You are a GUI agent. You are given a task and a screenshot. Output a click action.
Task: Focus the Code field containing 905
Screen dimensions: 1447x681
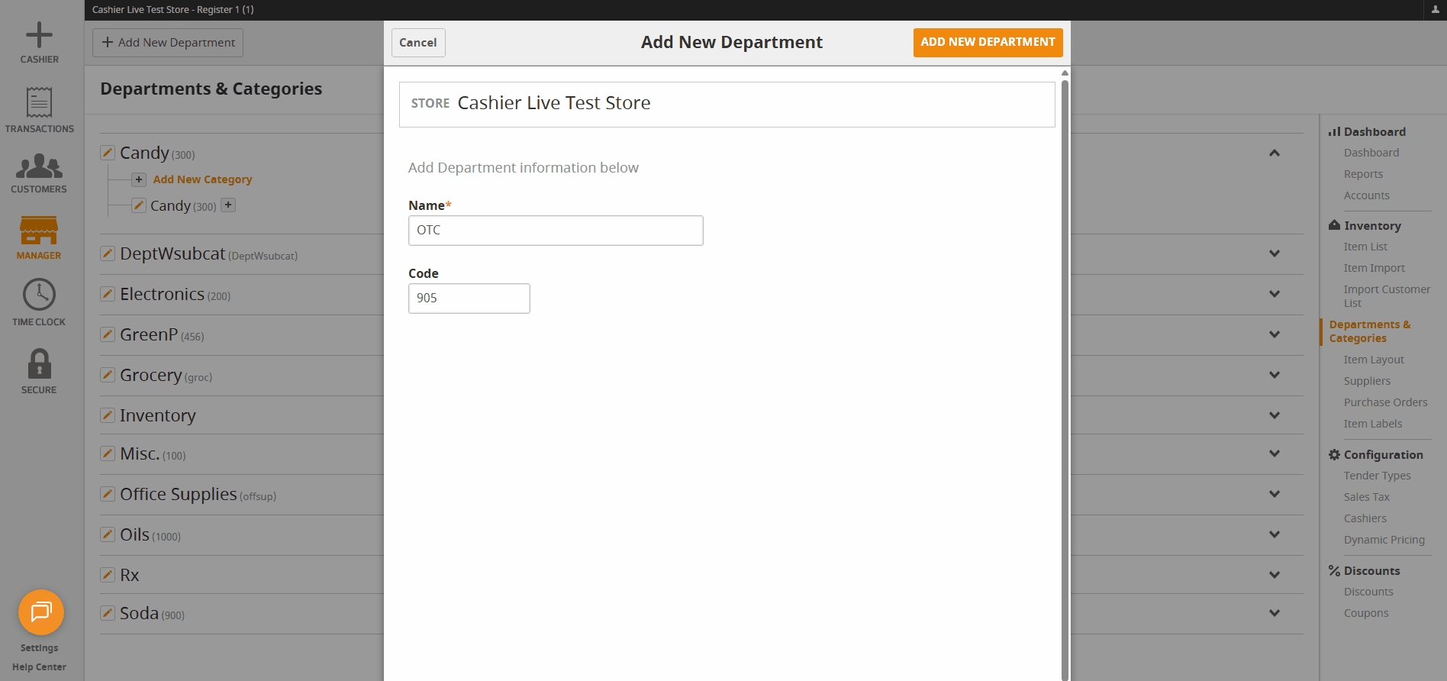(x=469, y=298)
